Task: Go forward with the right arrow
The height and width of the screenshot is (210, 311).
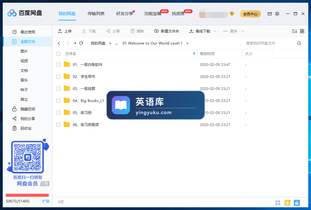Action: click(x=68, y=43)
